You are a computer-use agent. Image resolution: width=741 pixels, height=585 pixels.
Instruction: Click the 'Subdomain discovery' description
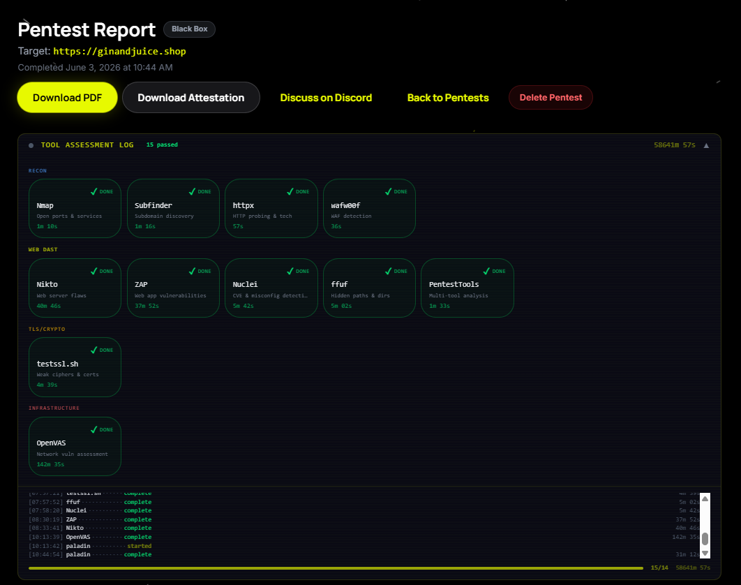coord(164,216)
